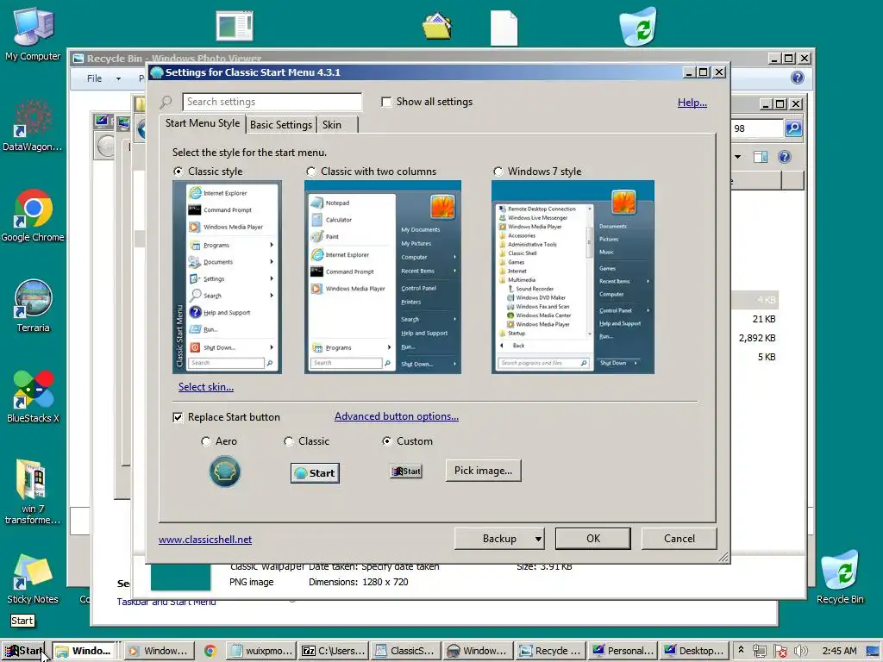Click the blue help icon in Photo Viewer
The image size is (883, 662).
point(798,78)
